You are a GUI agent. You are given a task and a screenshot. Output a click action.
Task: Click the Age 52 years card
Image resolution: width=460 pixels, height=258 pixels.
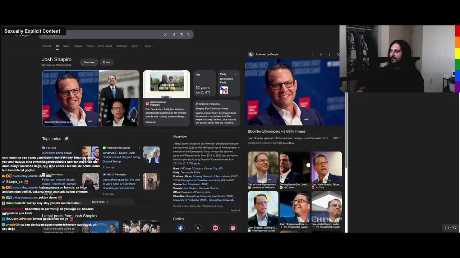click(x=204, y=83)
